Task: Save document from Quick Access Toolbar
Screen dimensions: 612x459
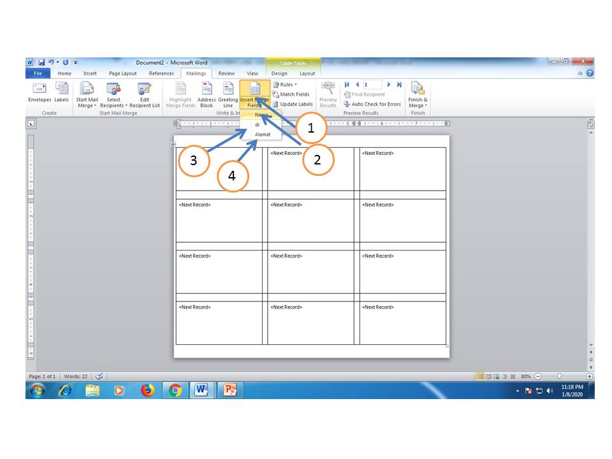Action: (x=41, y=62)
